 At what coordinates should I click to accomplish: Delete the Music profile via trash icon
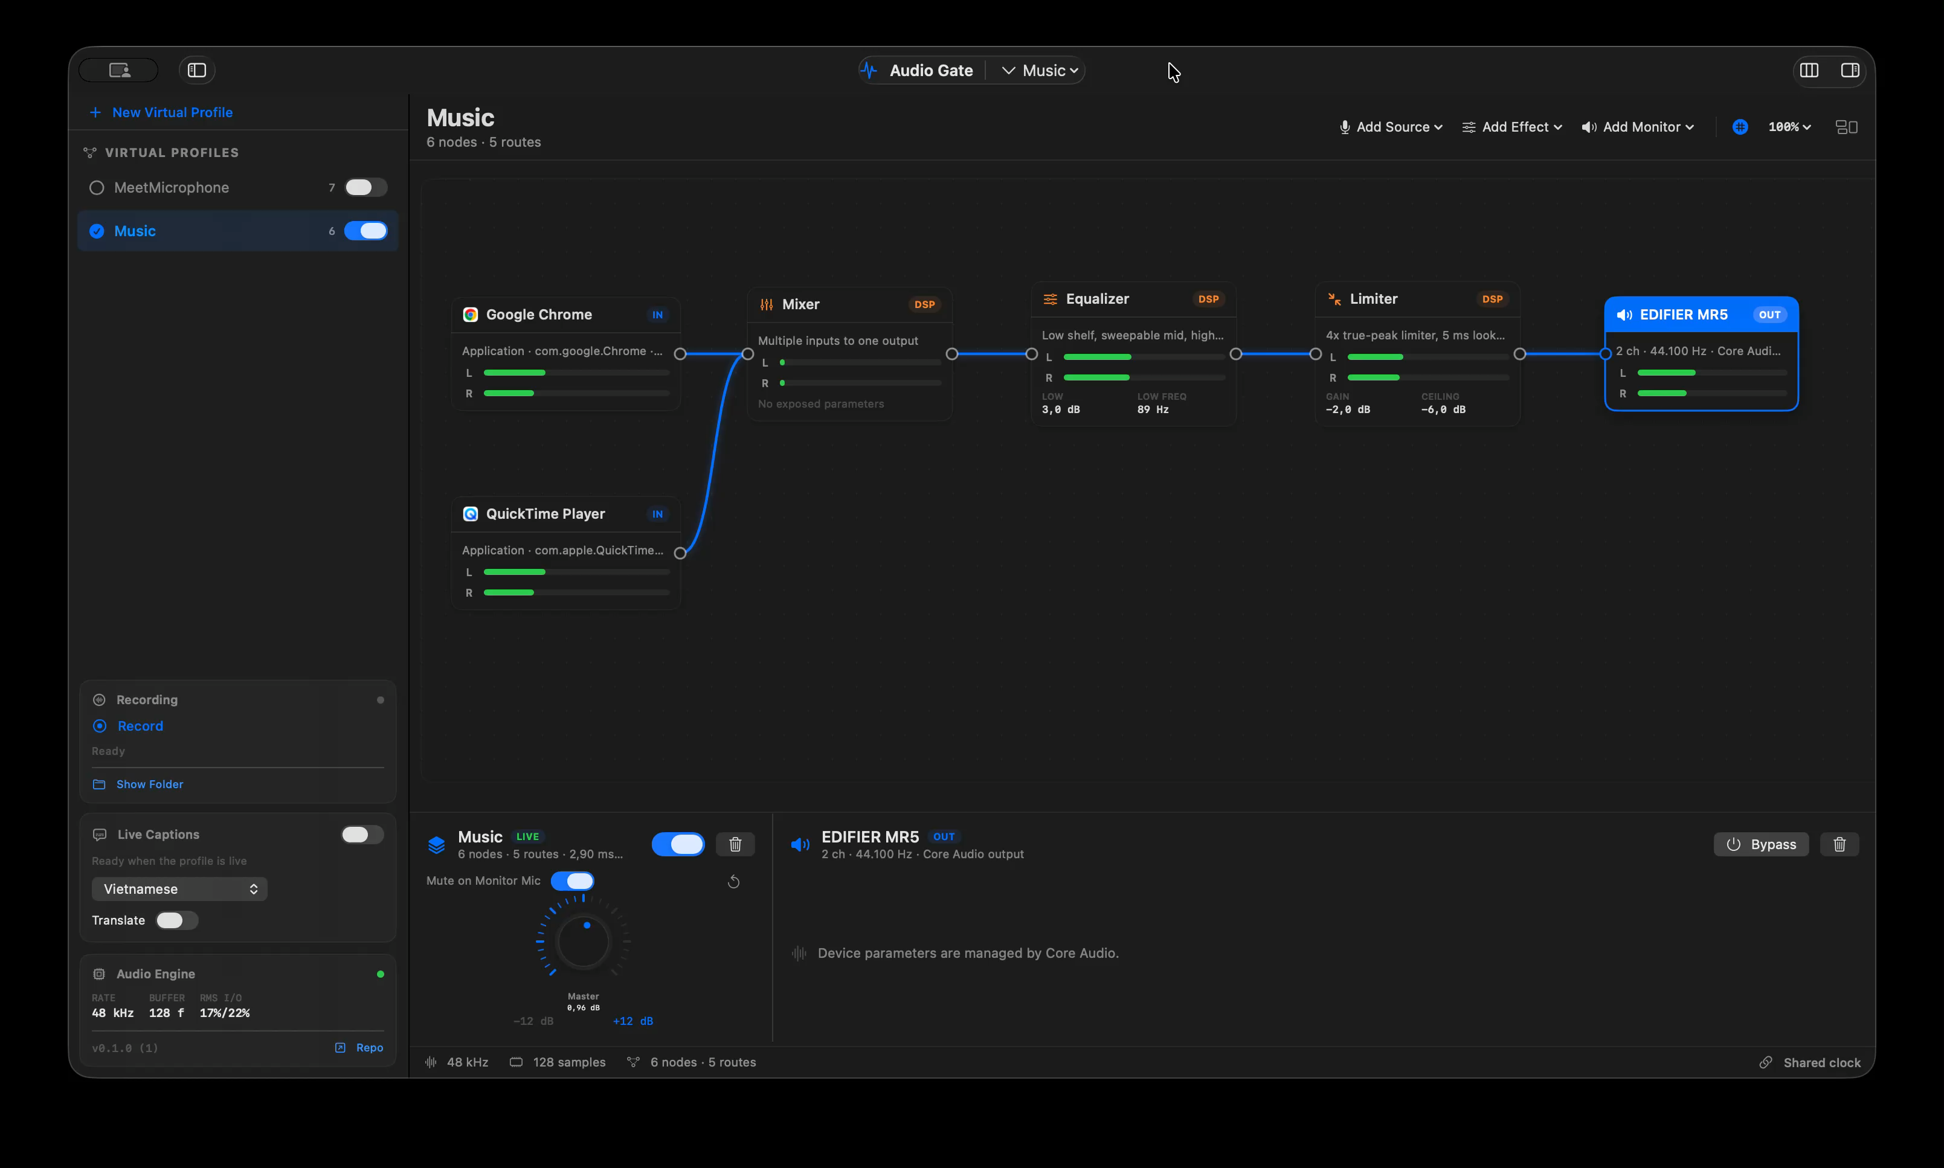click(x=735, y=844)
